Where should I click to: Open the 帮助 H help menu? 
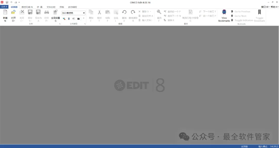pyautogui.click(x=274, y=7)
